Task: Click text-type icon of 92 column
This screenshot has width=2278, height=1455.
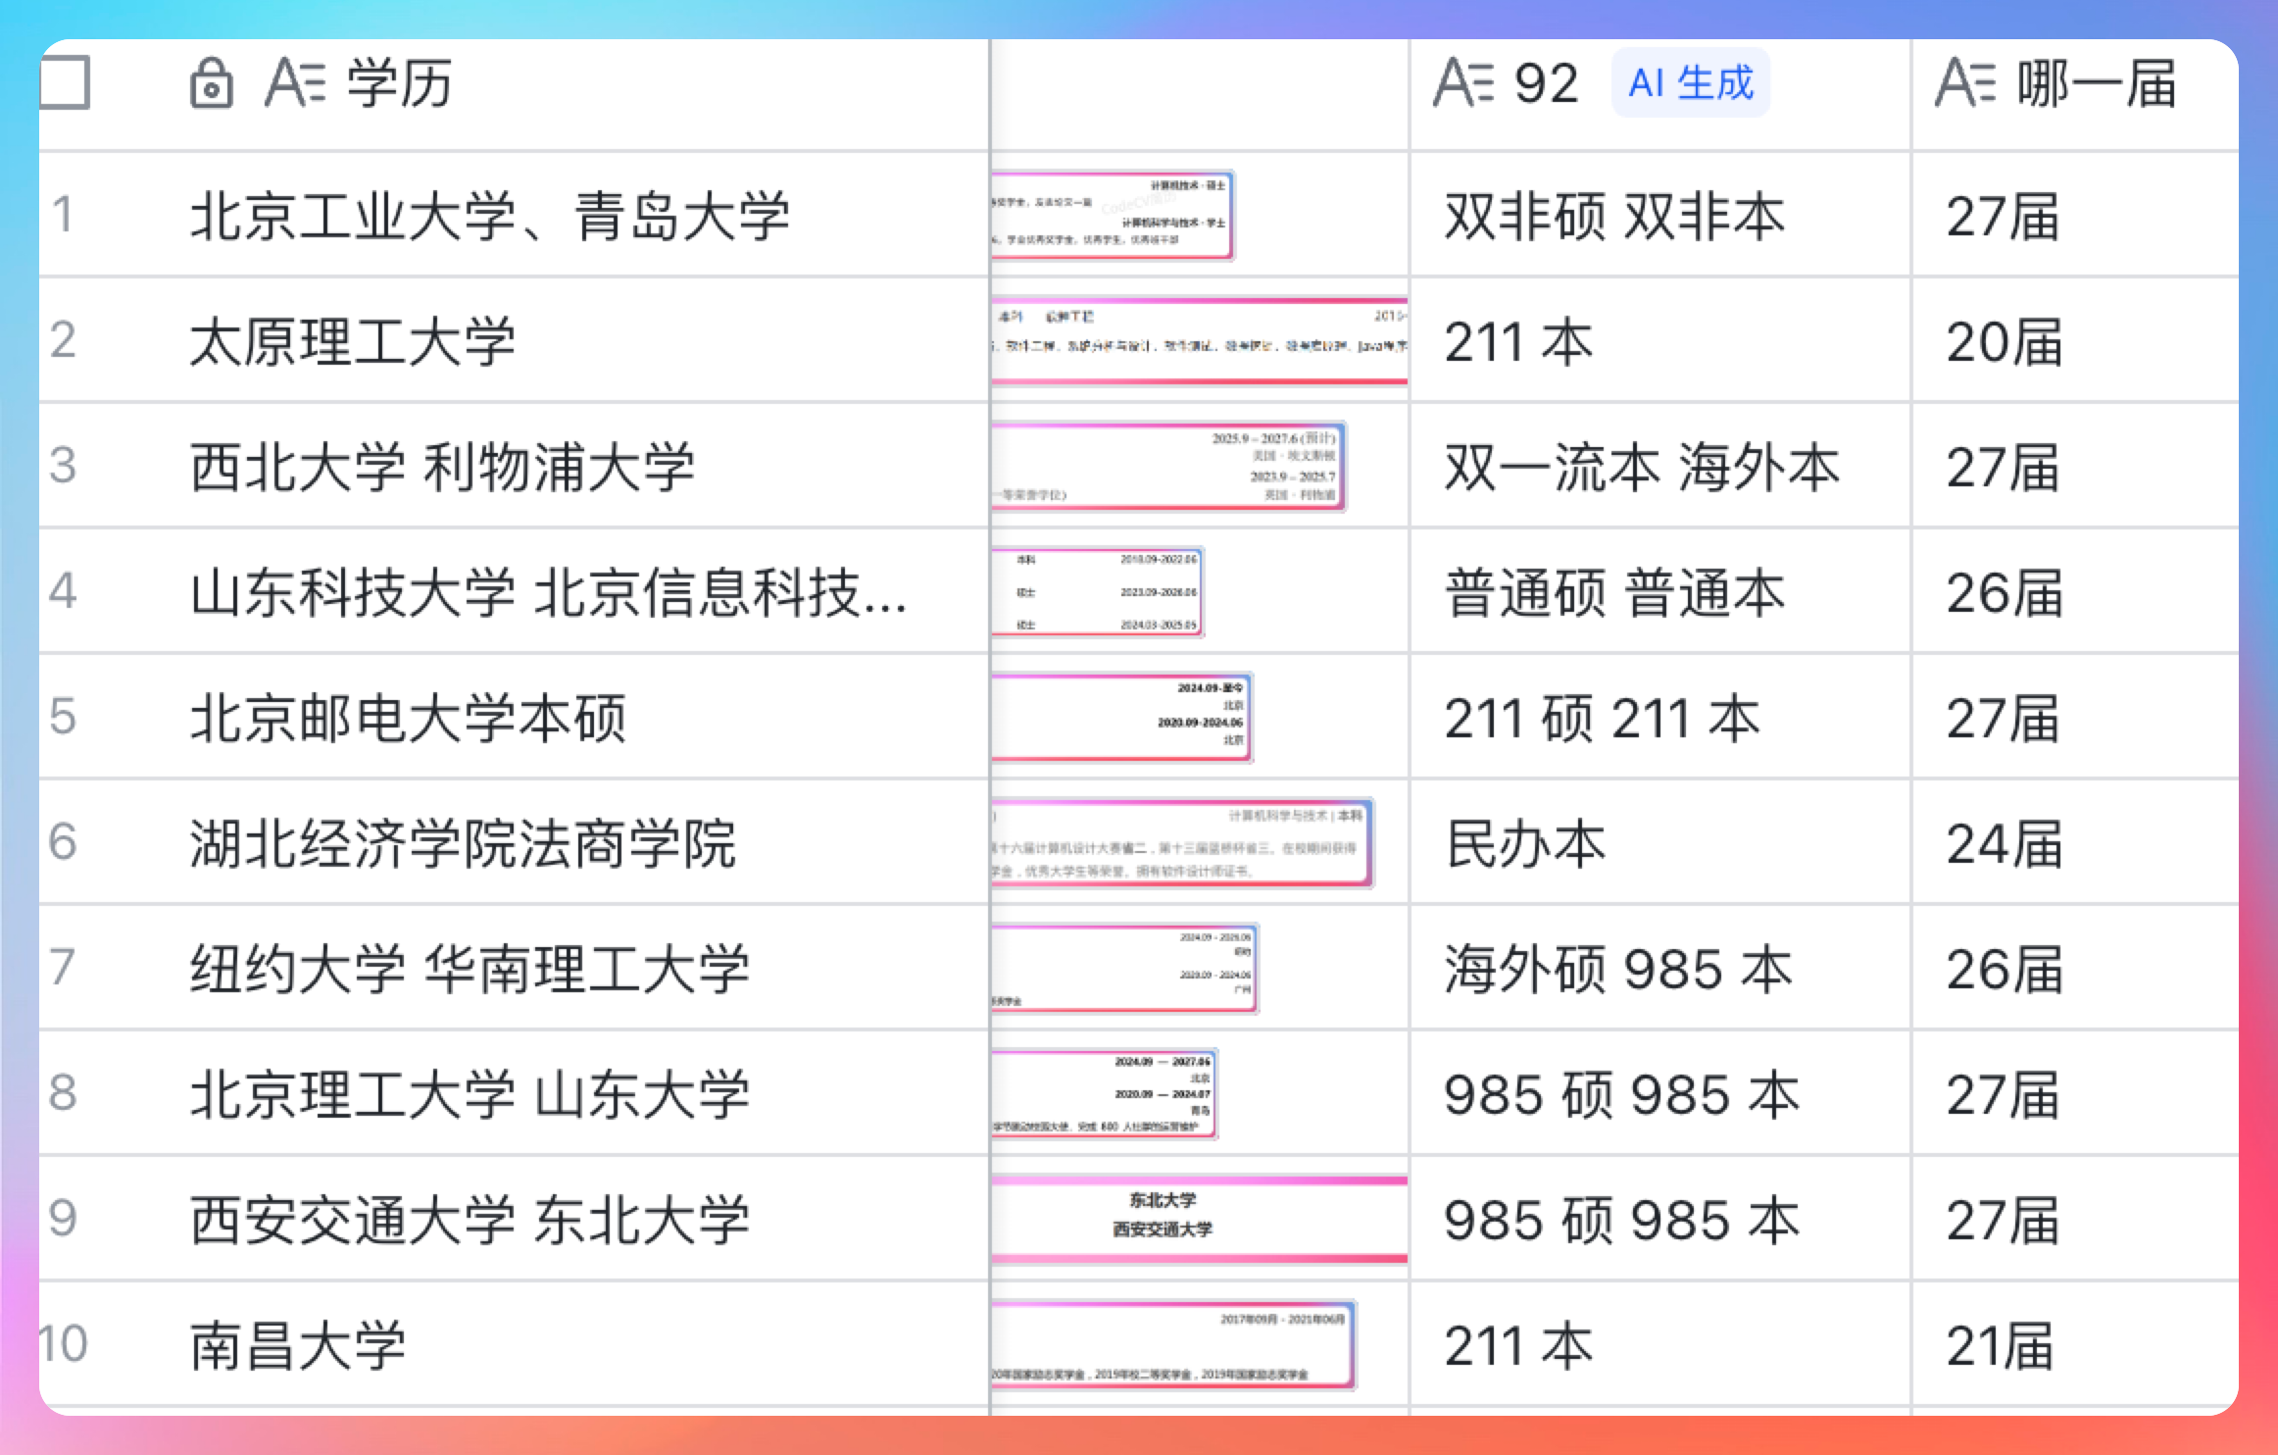Action: click(x=1462, y=82)
